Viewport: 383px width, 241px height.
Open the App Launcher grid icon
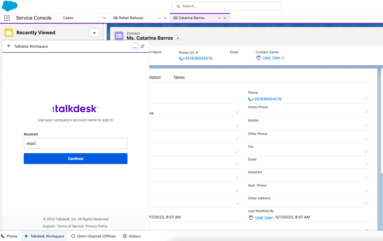tap(7, 18)
